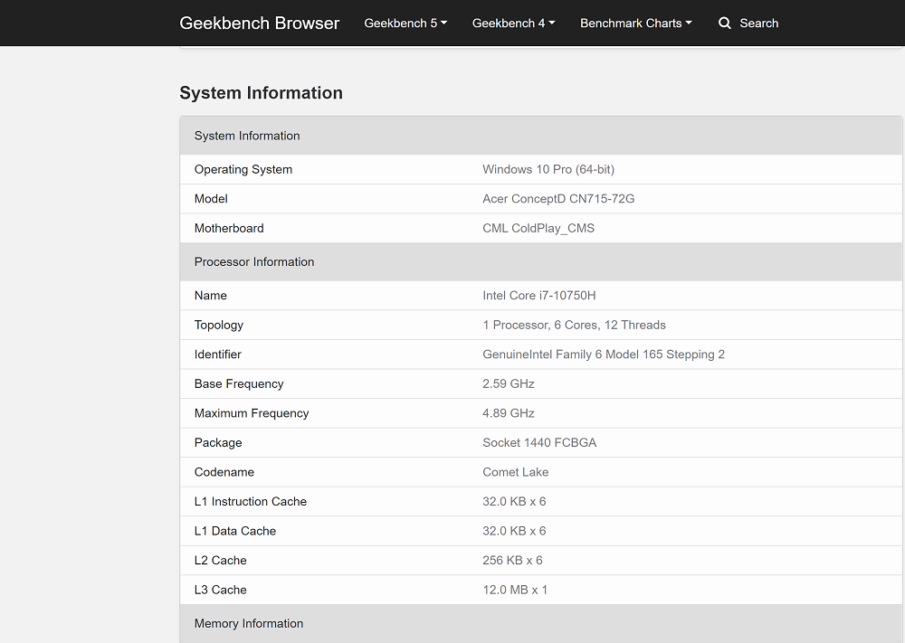Click the Base Frequency label
Image resolution: width=905 pixels, height=643 pixels.
pyautogui.click(x=239, y=384)
